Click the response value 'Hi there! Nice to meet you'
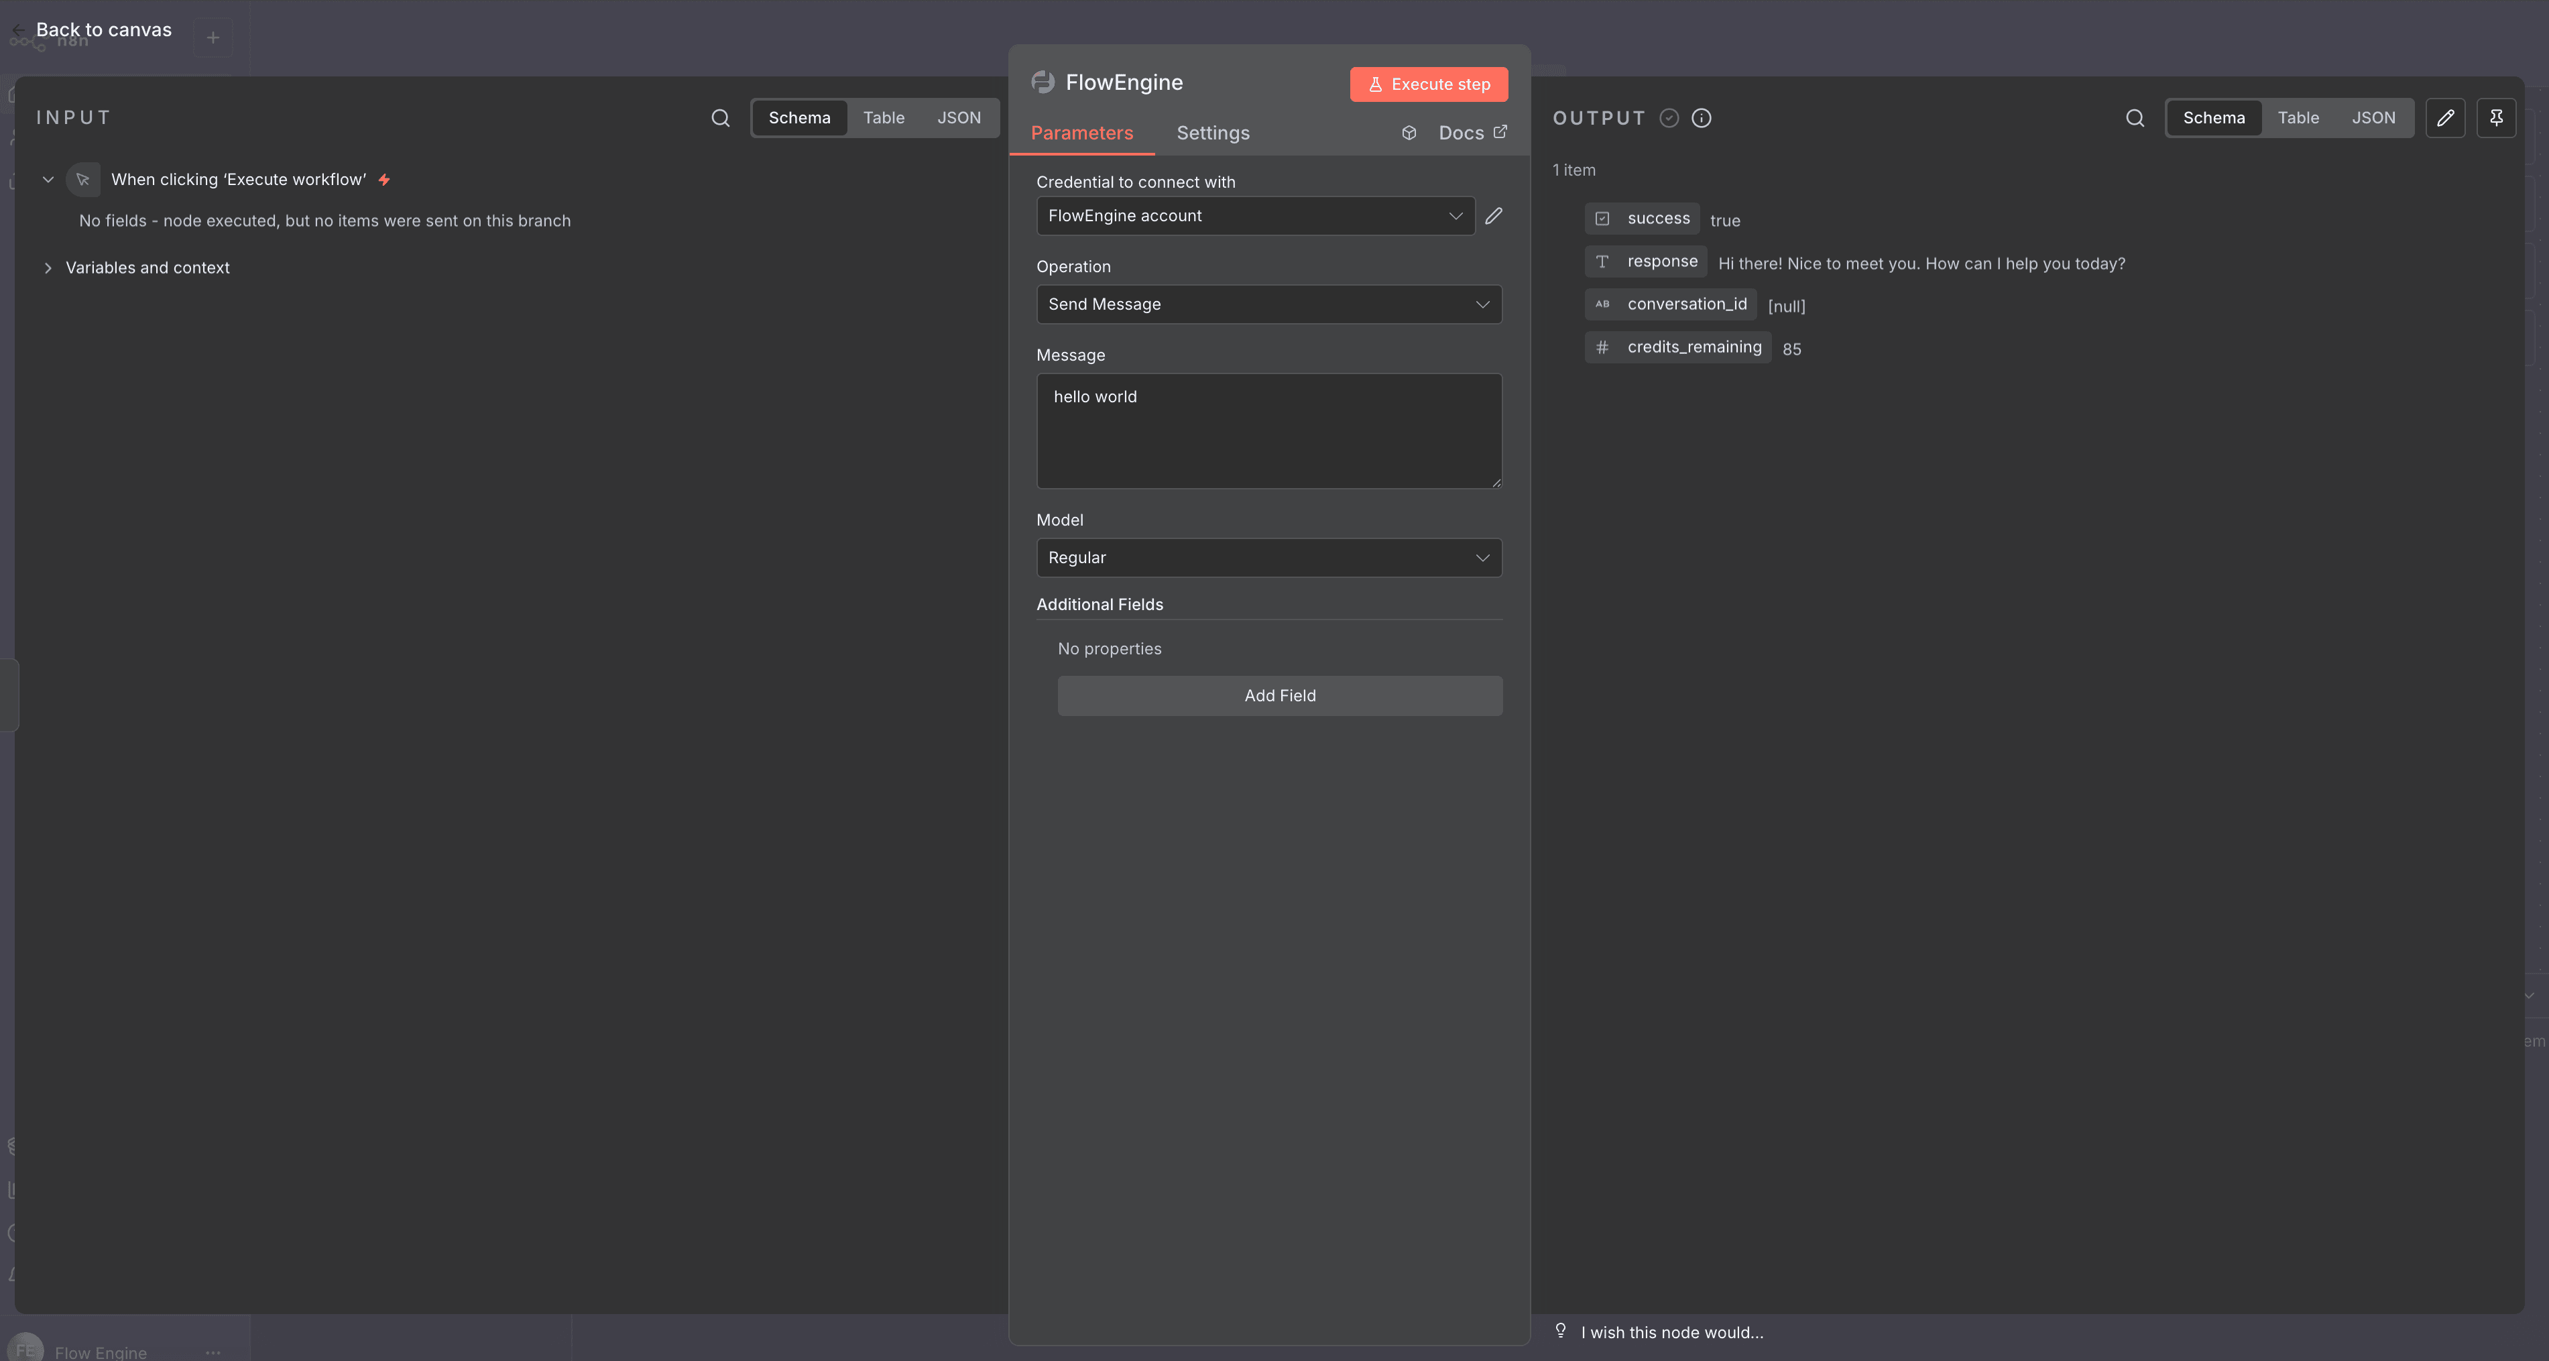Image resolution: width=2549 pixels, height=1361 pixels. click(x=1921, y=263)
